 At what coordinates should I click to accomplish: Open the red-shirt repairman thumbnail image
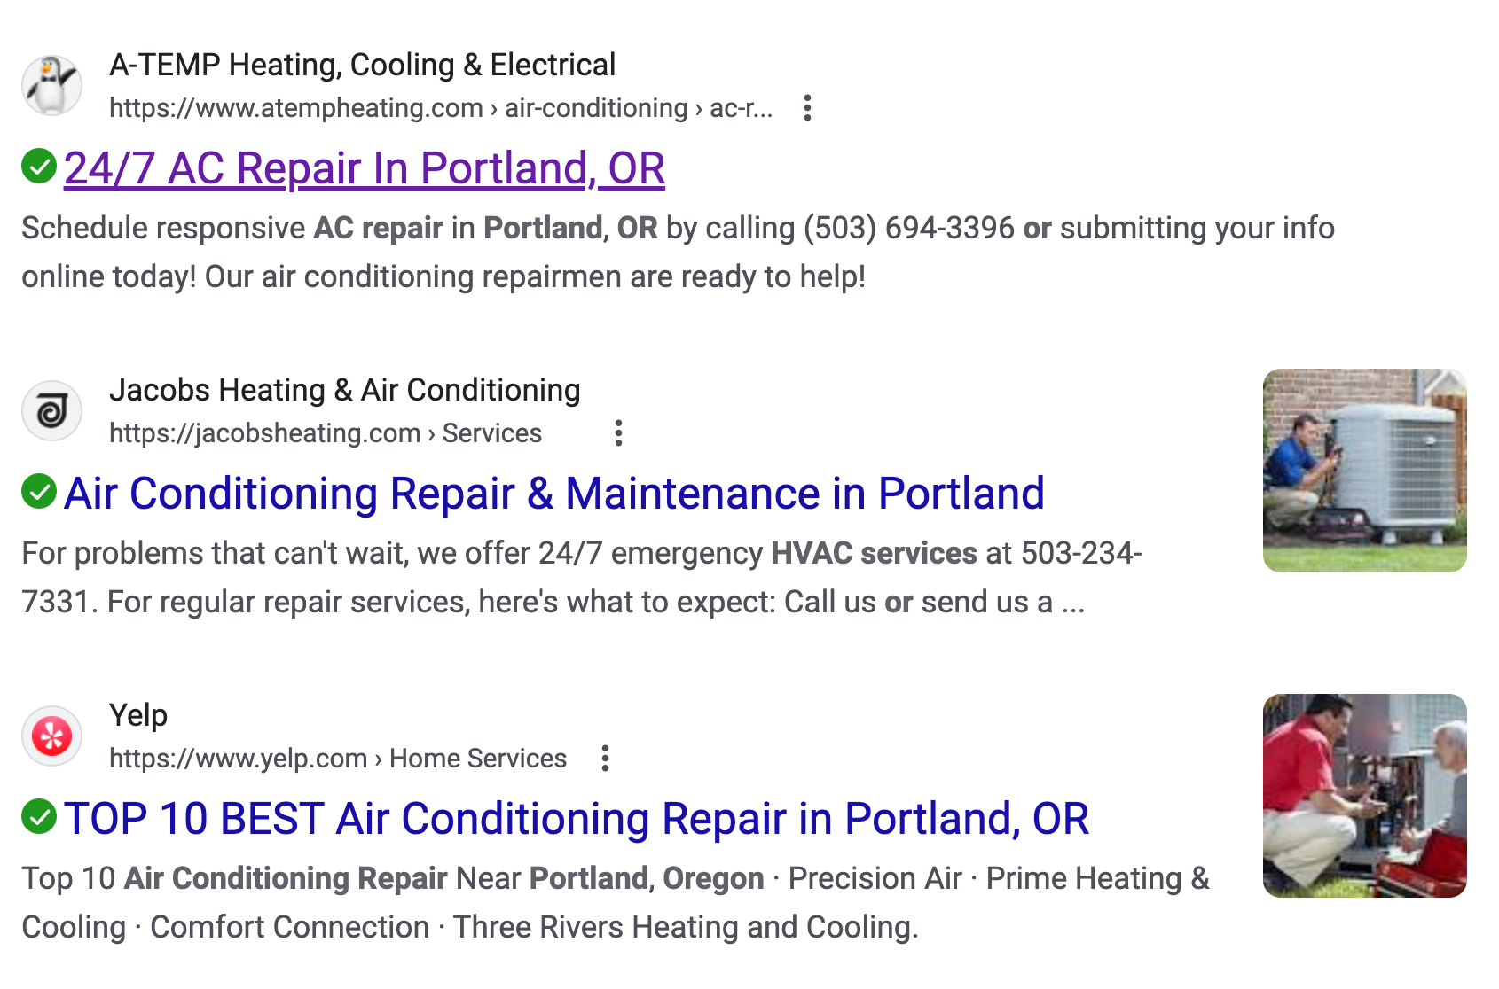pos(1364,796)
